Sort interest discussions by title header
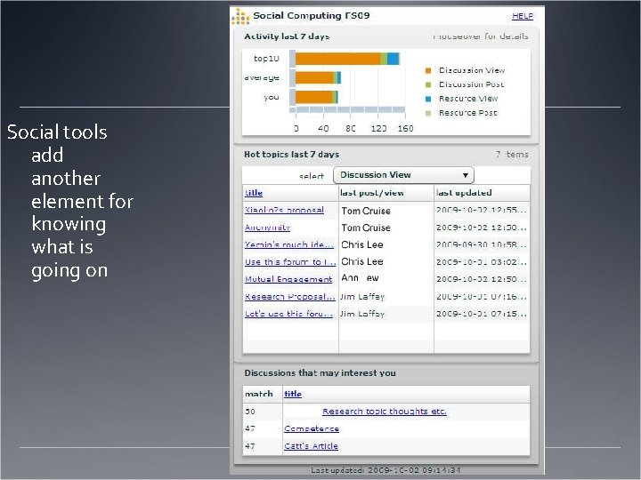The height and width of the screenshot is (480, 641). 293,394
